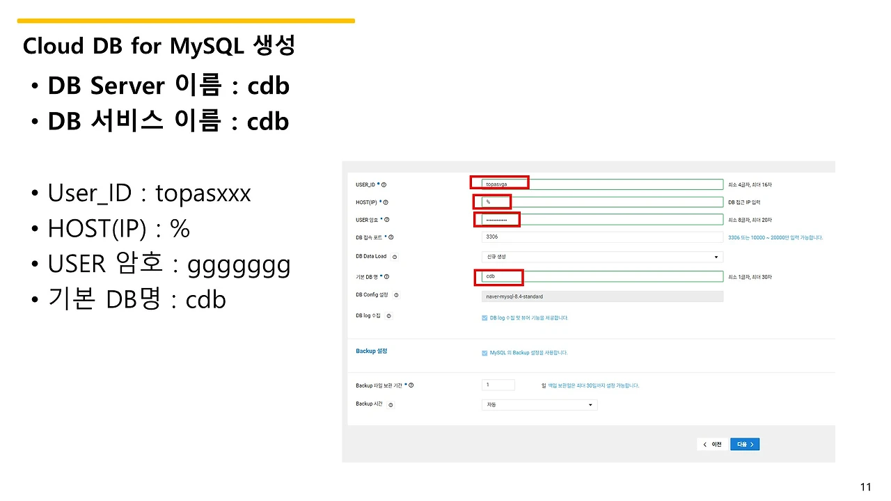
Task: Open the DB Data Load dropdown showing 신규 생성
Action: pos(603,257)
